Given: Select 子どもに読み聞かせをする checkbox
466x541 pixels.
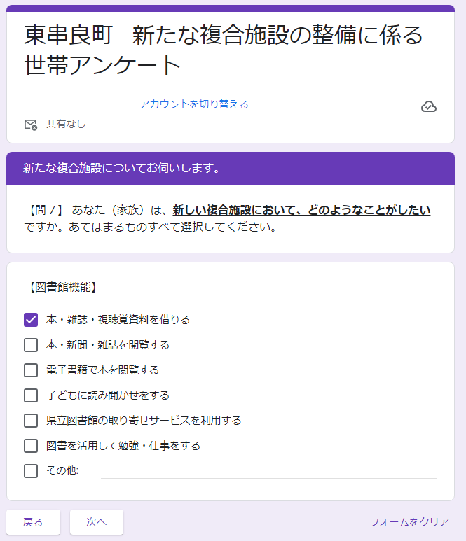Looking at the screenshot, I should click(31, 395).
